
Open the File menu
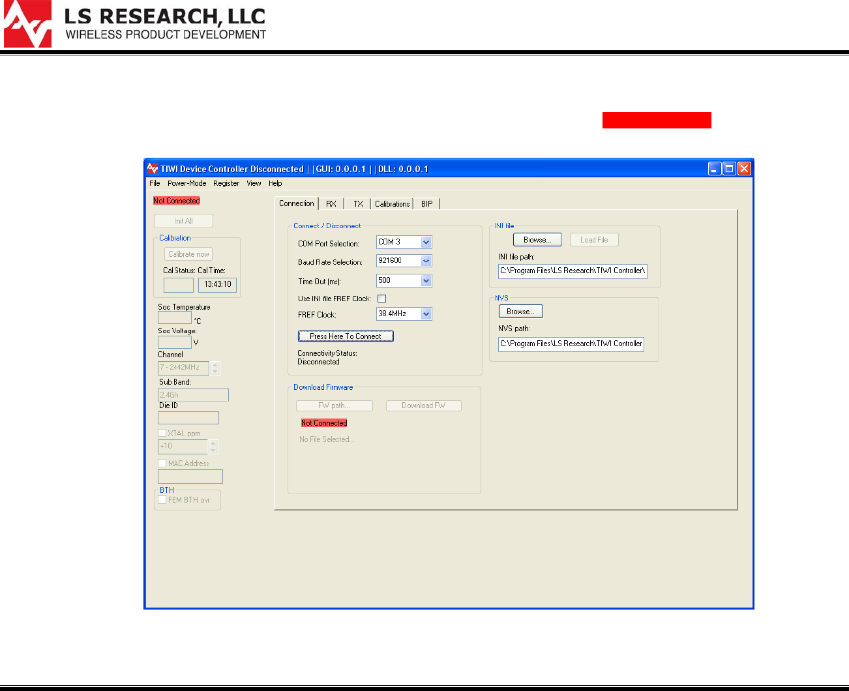coord(155,184)
